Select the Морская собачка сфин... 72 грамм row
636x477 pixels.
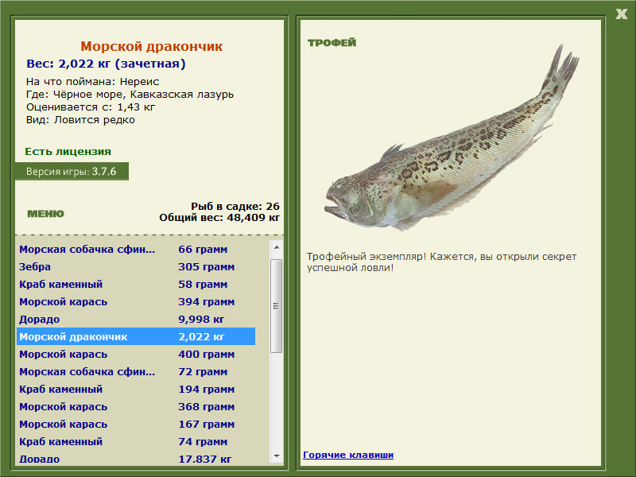(136, 371)
